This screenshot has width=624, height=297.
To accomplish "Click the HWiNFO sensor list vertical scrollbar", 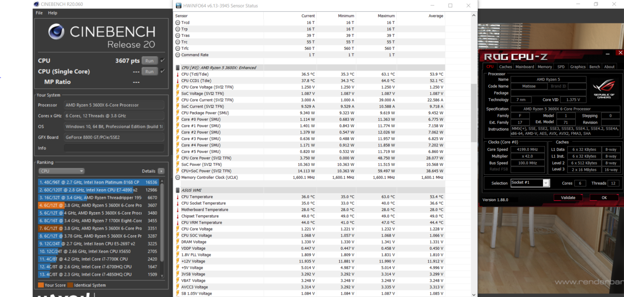I will click(473, 112).
